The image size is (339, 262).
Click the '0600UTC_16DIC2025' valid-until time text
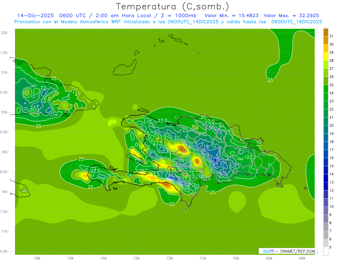tap(297, 22)
